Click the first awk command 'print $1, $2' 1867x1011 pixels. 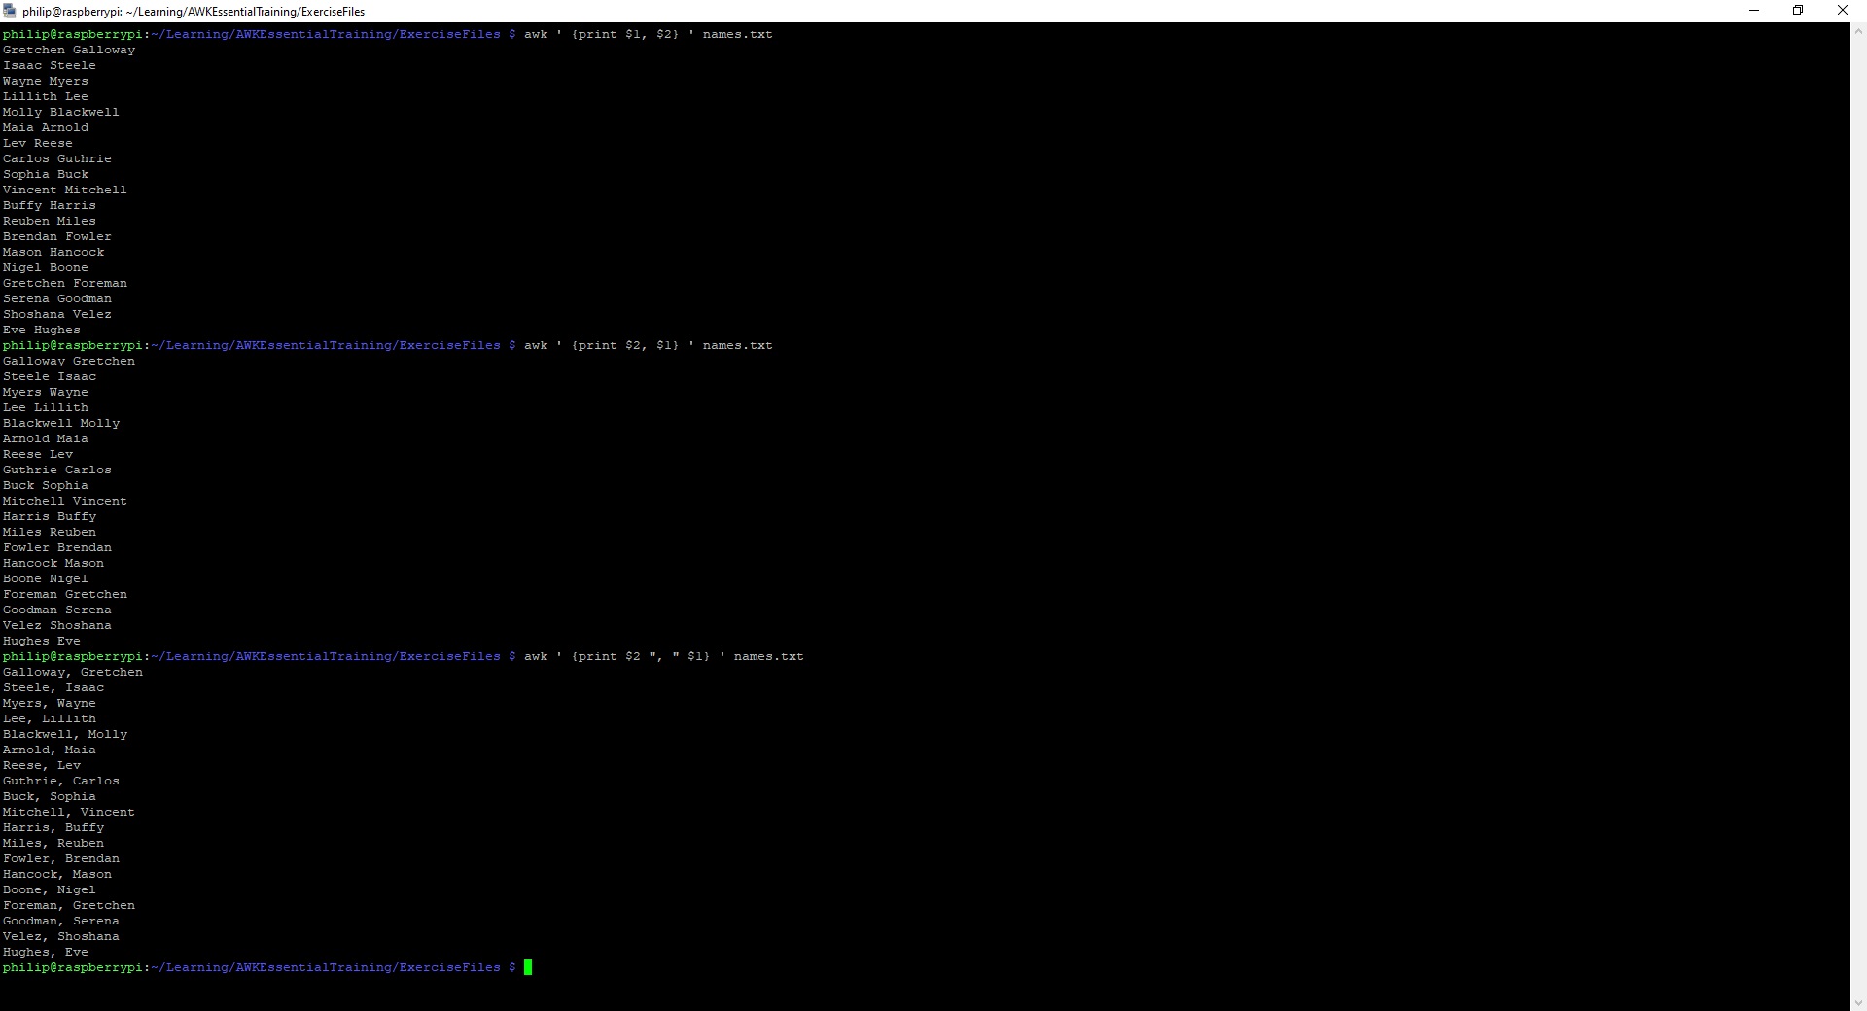649,34
